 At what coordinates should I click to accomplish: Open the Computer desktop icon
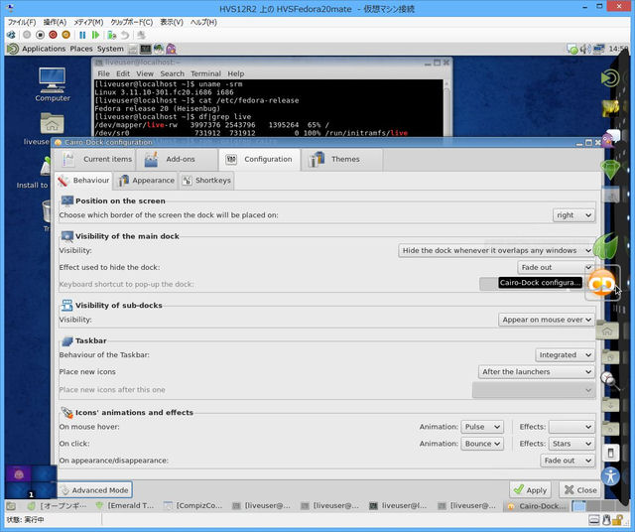coord(53,84)
